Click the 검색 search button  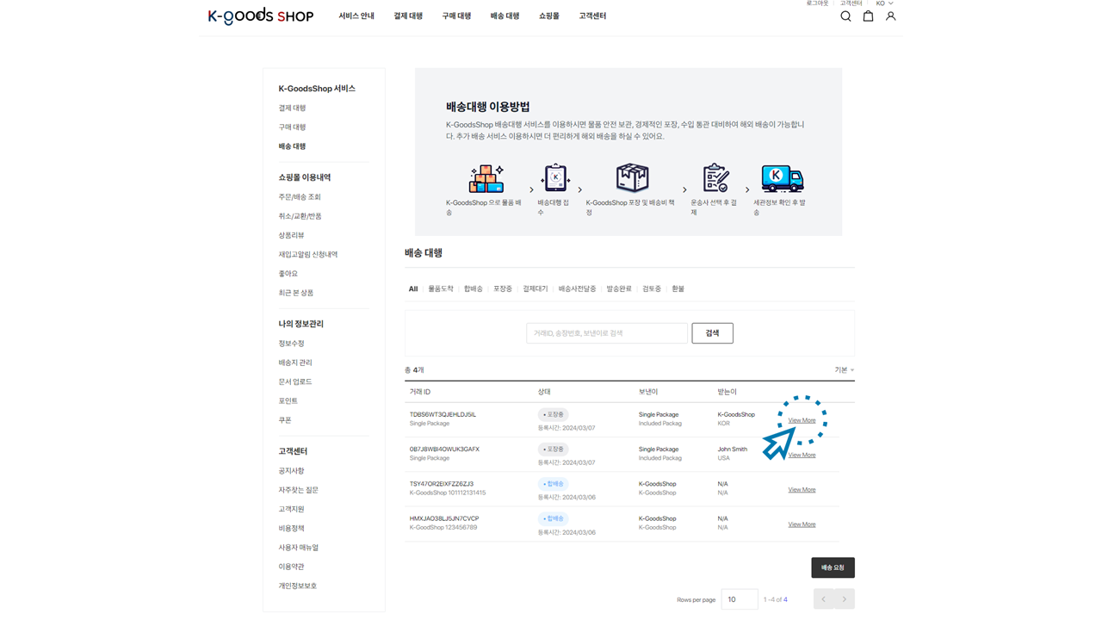712,333
